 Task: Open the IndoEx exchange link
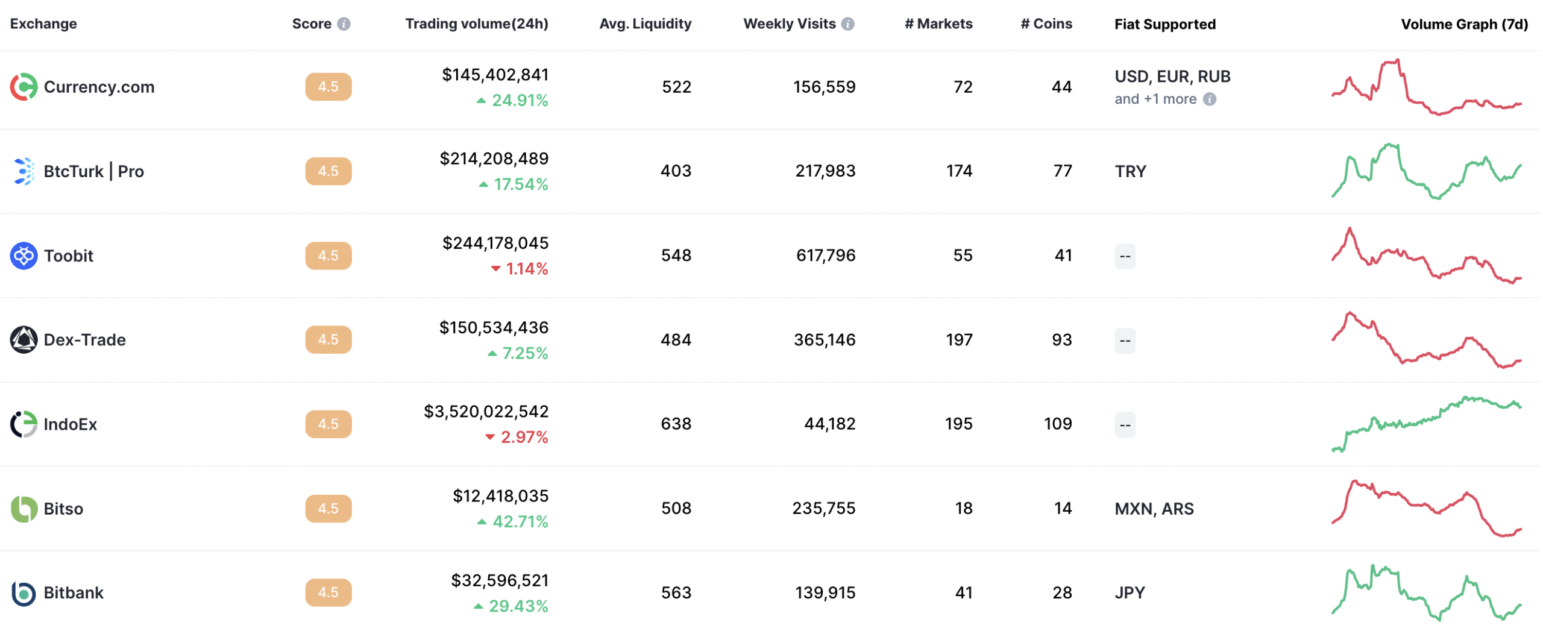coord(70,424)
